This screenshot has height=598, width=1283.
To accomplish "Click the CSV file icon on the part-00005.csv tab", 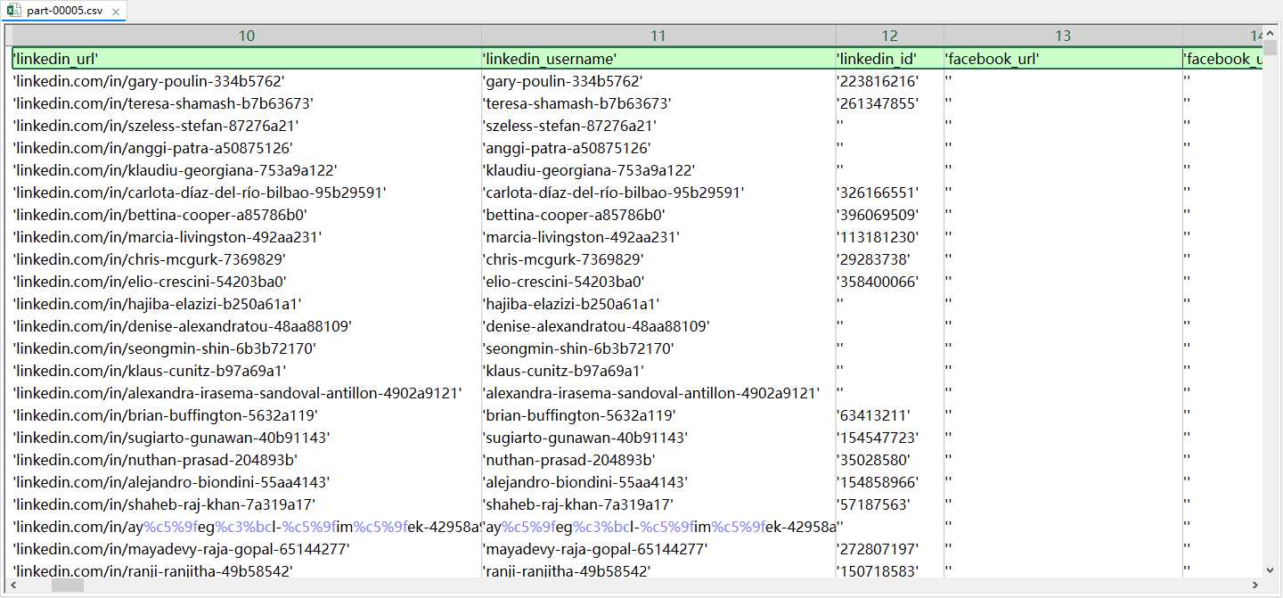I will click(15, 11).
